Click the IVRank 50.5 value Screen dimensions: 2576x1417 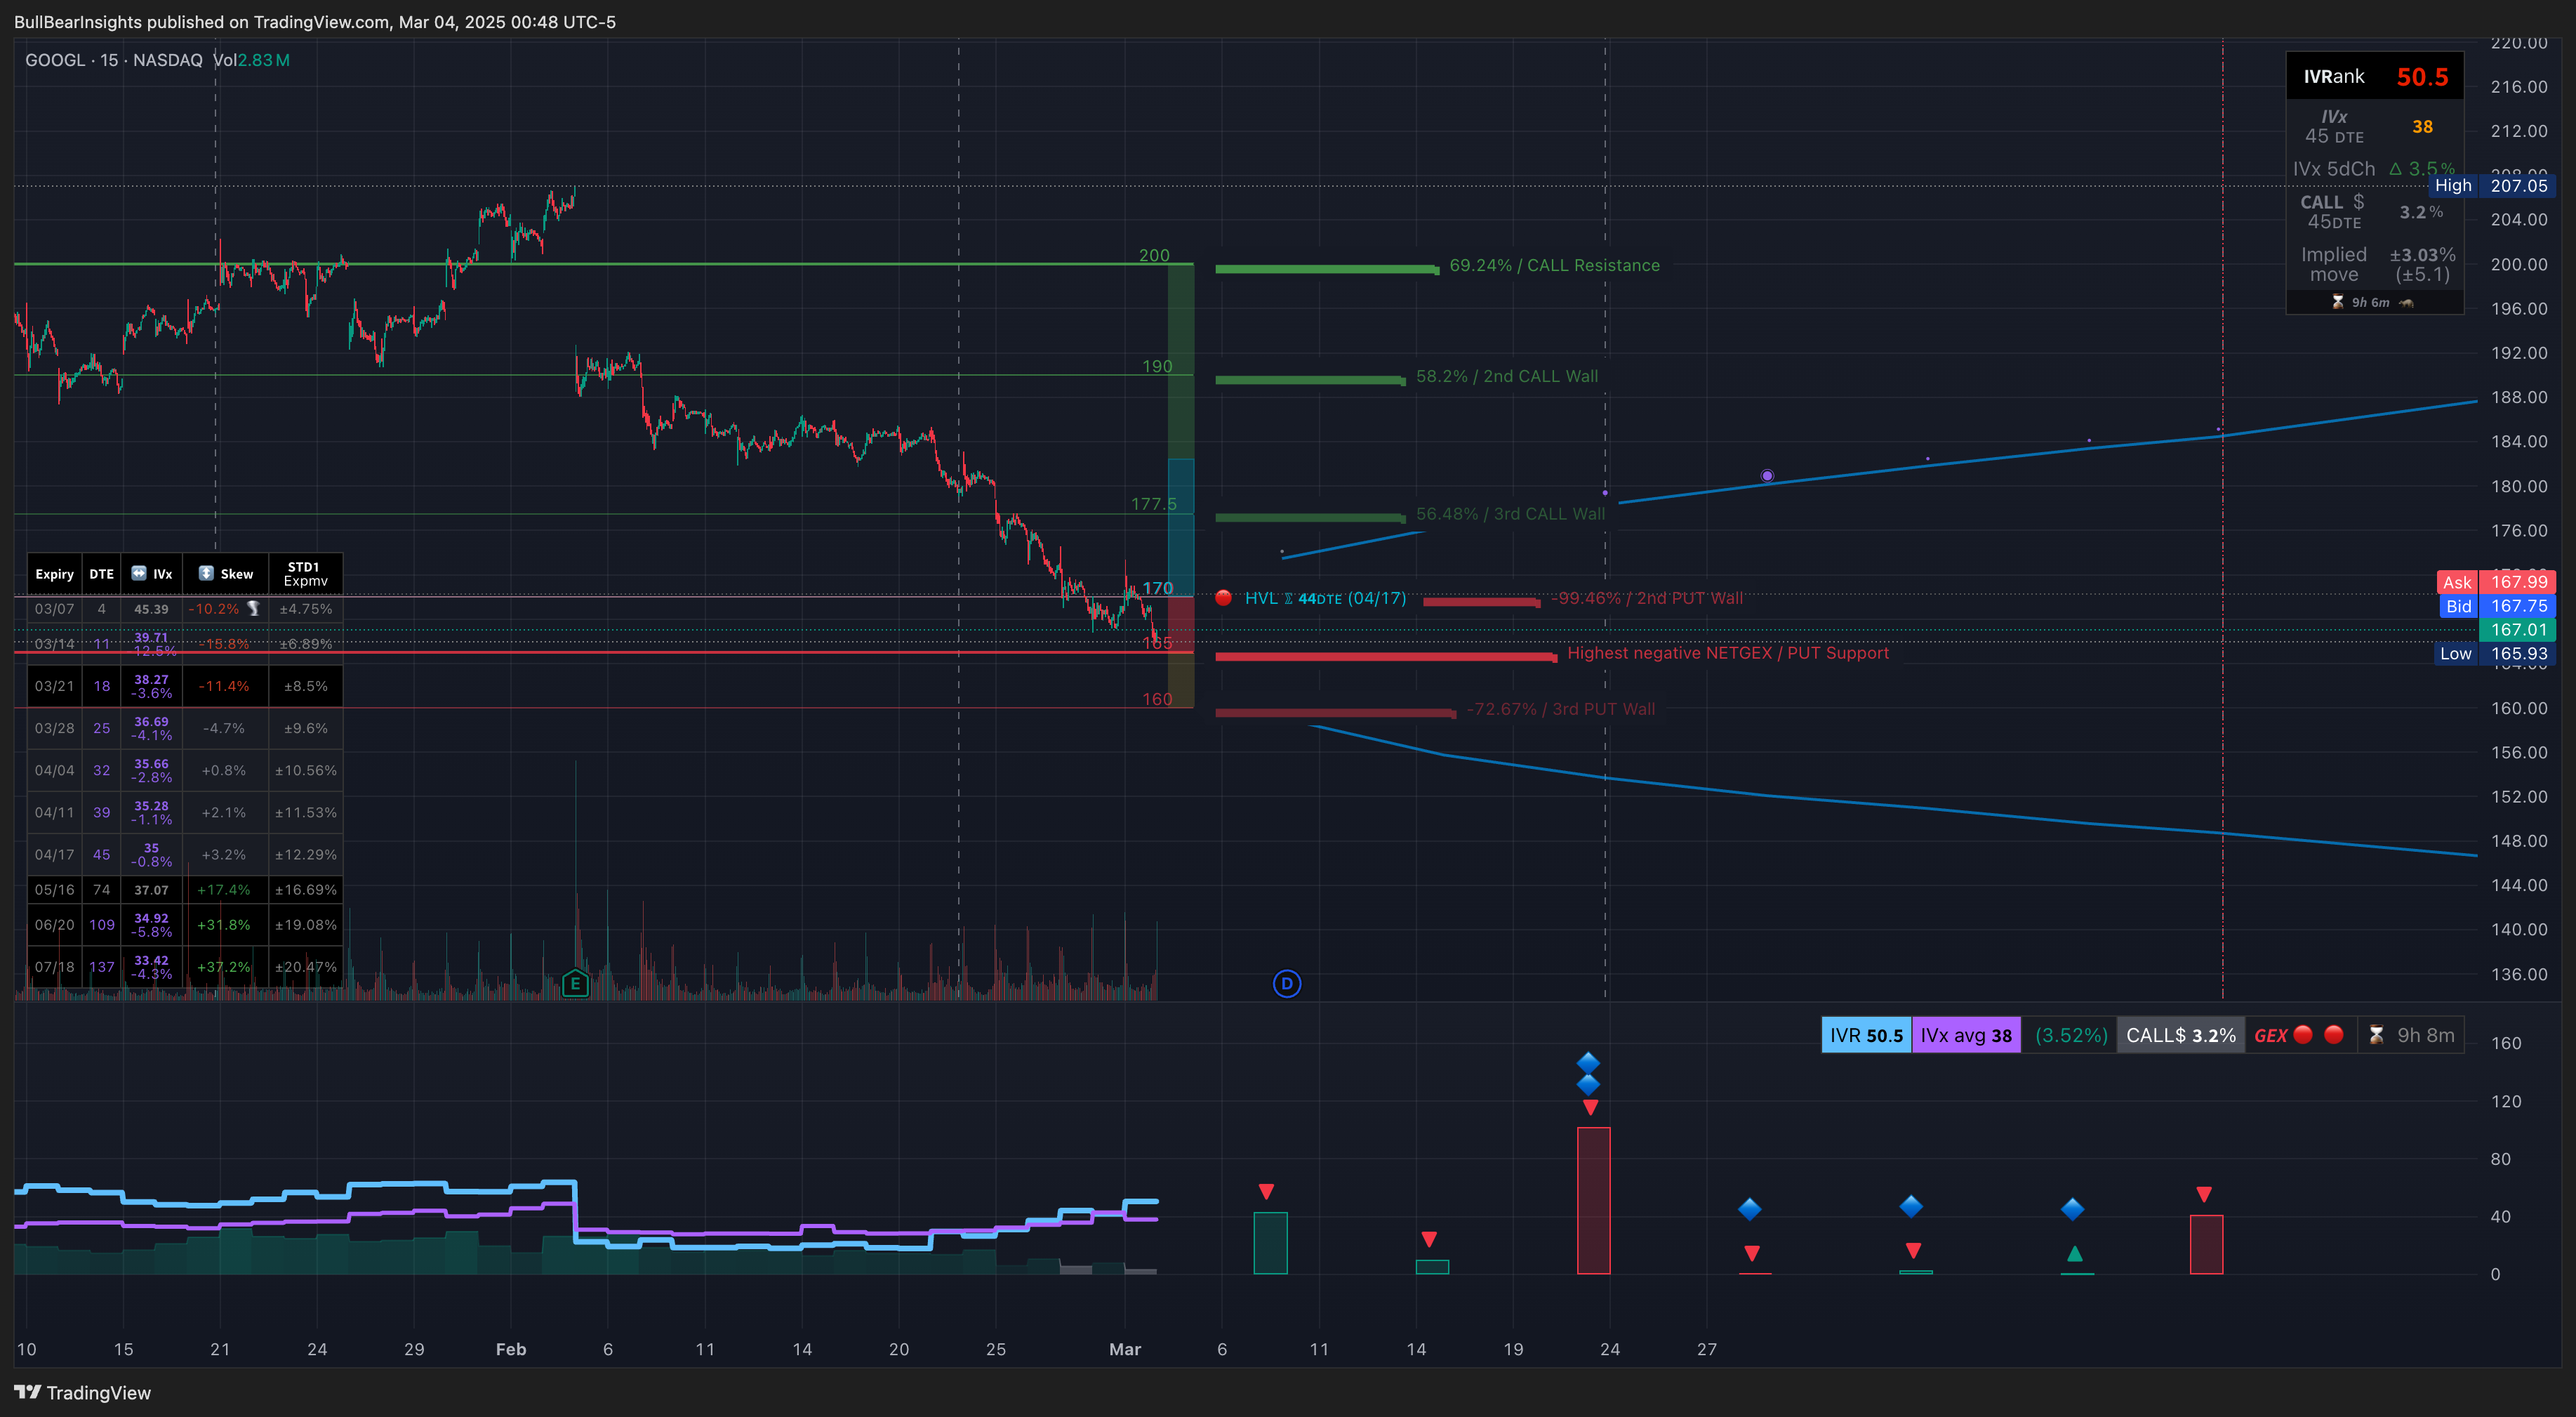(x=2422, y=77)
